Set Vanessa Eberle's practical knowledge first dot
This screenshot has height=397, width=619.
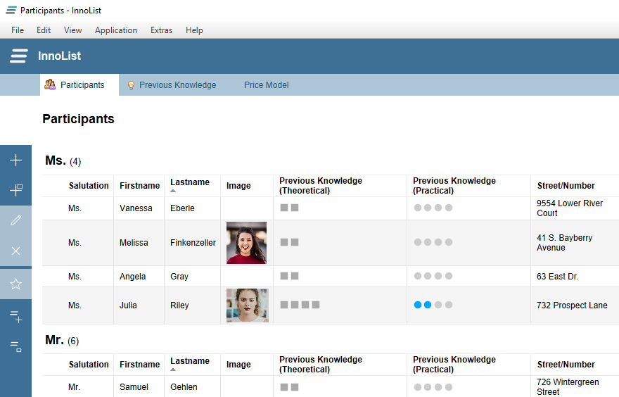click(418, 208)
